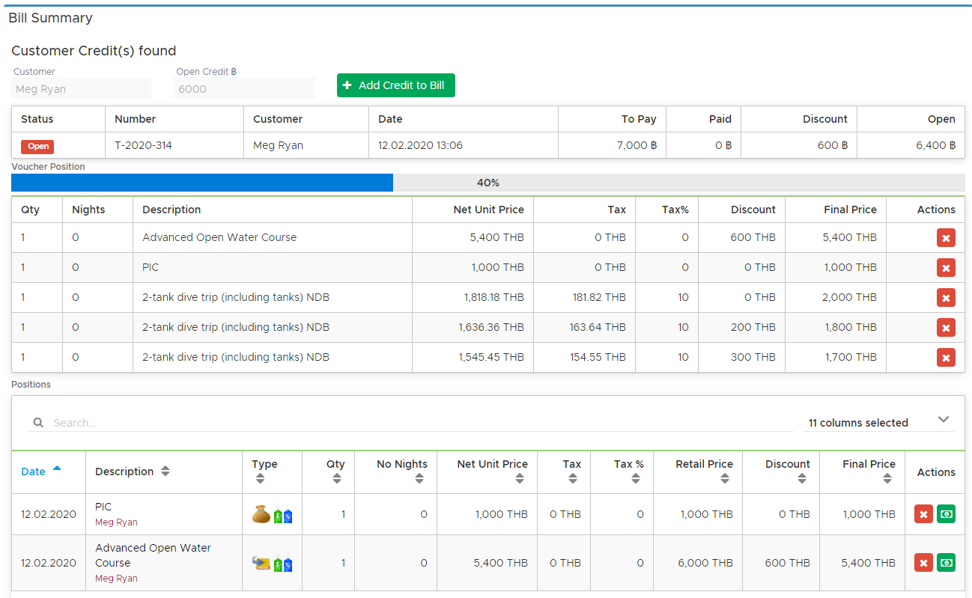Click the red delete icon for PIC position
Viewport: 972px width, 598px height.
(923, 514)
